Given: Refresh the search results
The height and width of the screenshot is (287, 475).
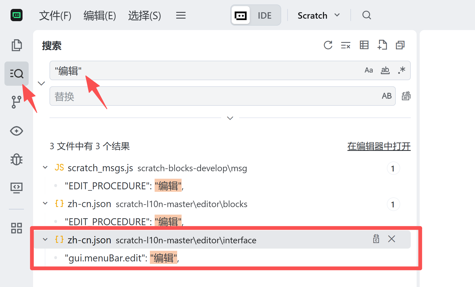Looking at the screenshot, I should (x=328, y=45).
